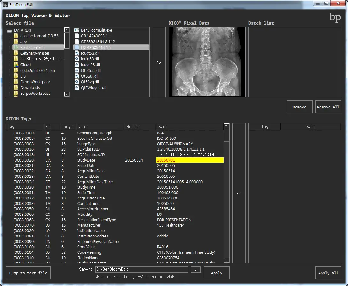The height and width of the screenshot is (286, 348).
Task: Click the Remove button
Action: pos(299,107)
